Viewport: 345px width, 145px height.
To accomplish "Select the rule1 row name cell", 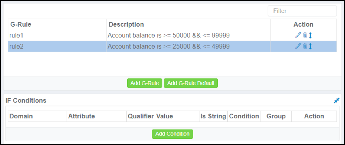I will click(57, 35).
